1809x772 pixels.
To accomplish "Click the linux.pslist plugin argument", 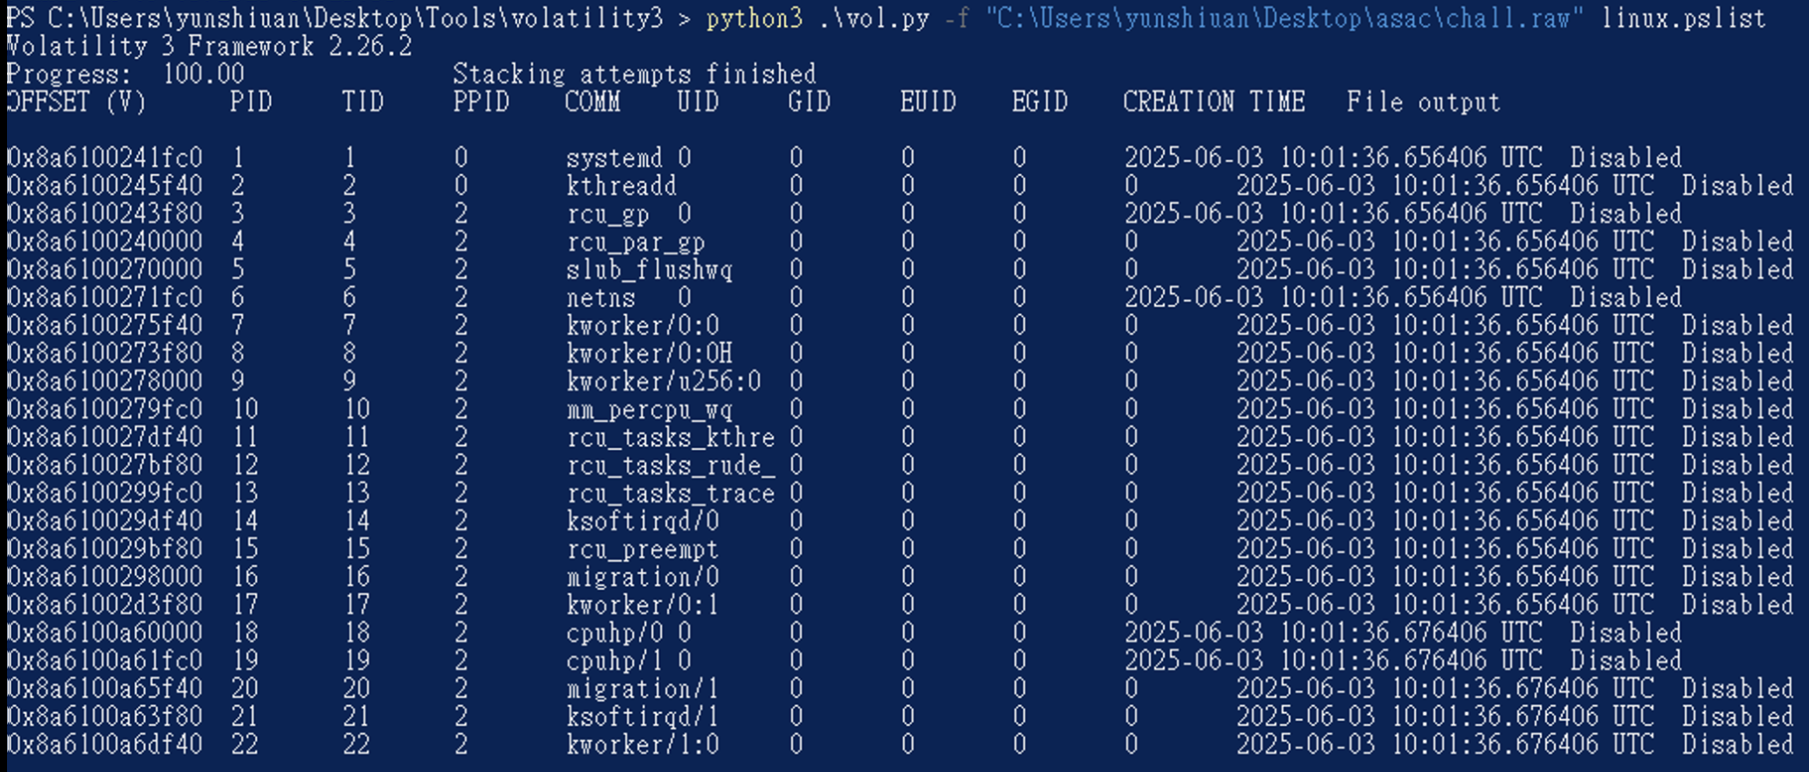I will [1684, 18].
